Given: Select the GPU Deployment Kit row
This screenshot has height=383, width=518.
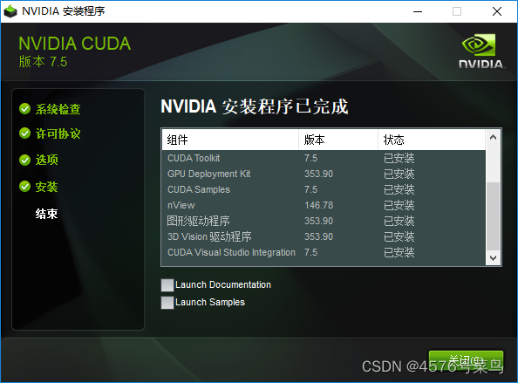Looking at the screenshot, I should [x=324, y=174].
